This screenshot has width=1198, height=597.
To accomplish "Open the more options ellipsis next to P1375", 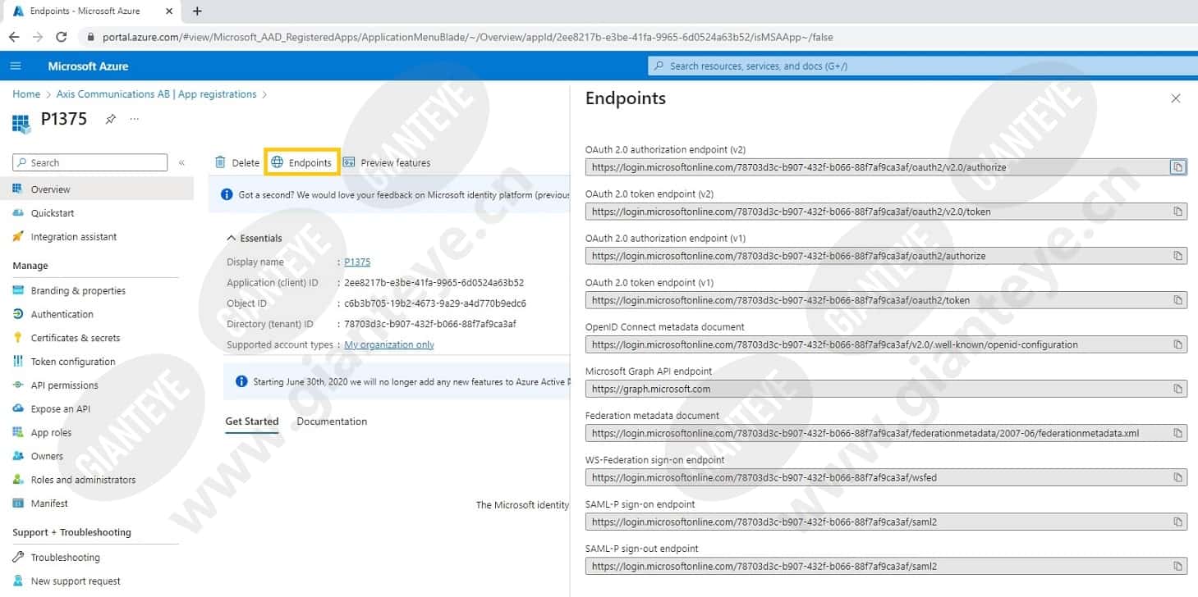I will 135,119.
